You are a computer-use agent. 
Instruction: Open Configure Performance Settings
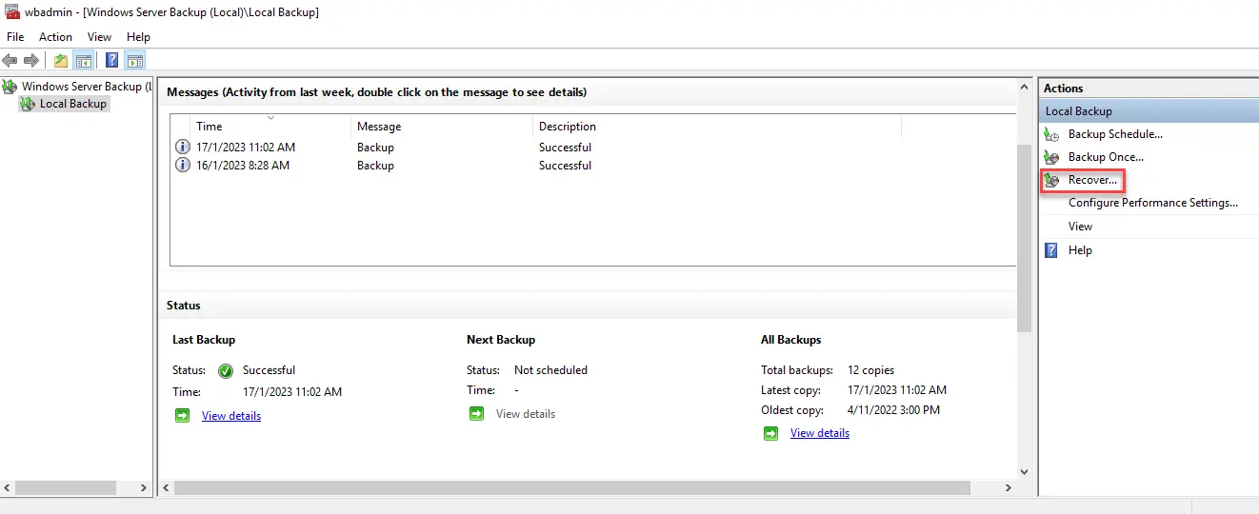click(1152, 203)
